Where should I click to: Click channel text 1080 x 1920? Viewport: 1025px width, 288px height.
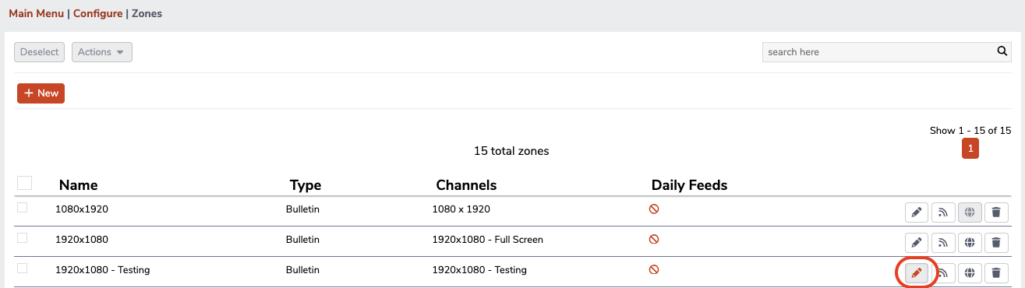click(x=461, y=209)
